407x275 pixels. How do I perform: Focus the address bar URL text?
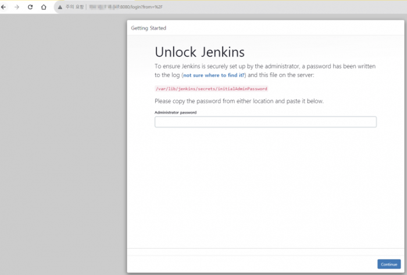click(x=126, y=7)
